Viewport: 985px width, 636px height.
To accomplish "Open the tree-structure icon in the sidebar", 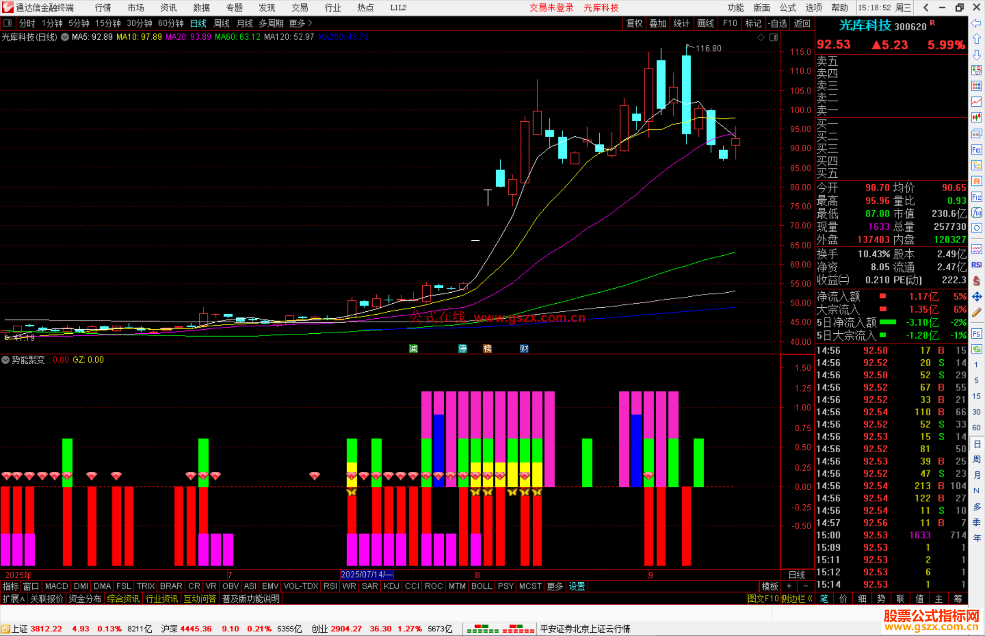I will click(x=976, y=165).
